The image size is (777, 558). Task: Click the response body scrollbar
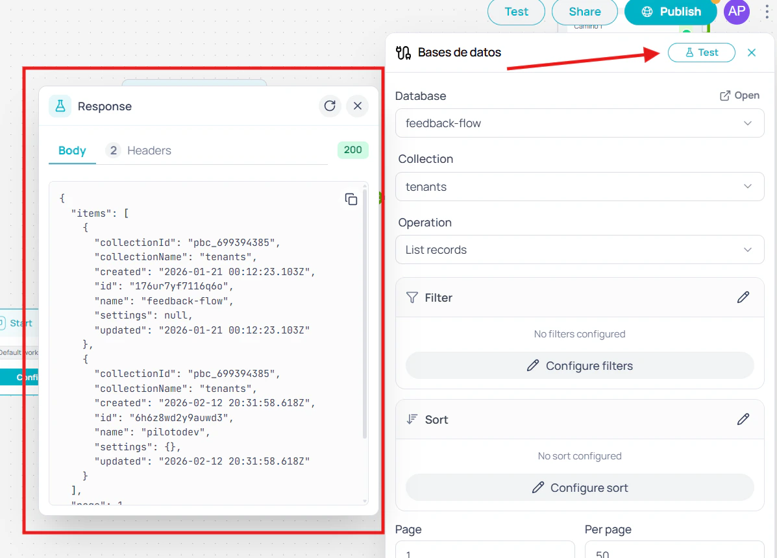(x=365, y=313)
